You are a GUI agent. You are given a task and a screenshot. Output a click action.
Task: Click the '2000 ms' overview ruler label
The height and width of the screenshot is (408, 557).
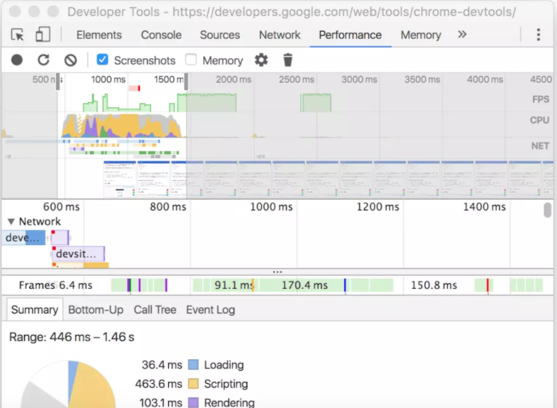[233, 80]
